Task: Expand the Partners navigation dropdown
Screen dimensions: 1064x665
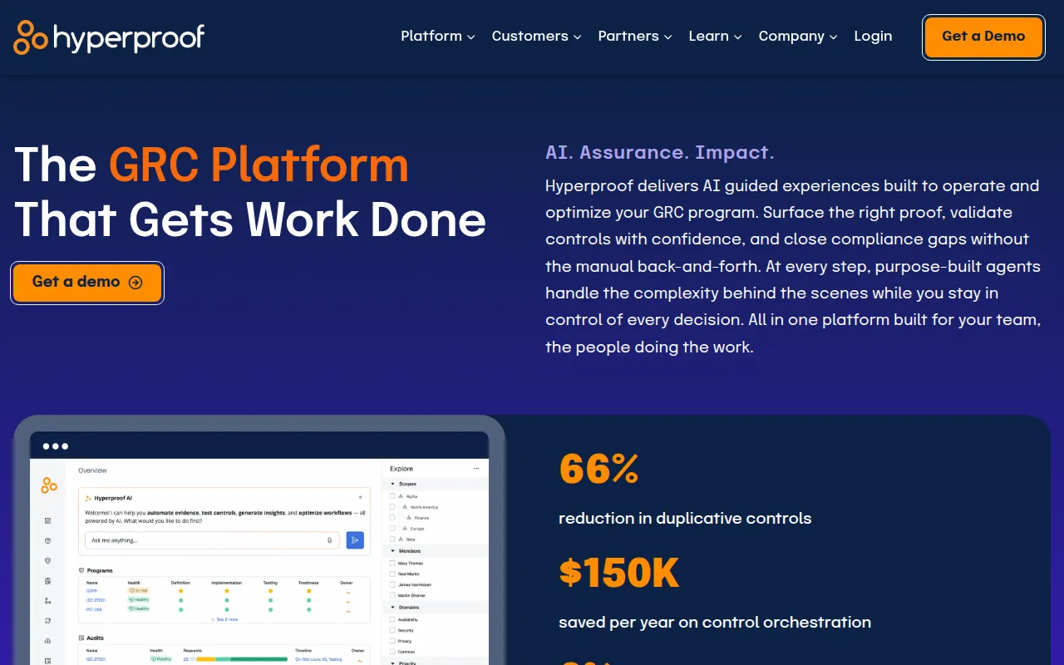Action: [635, 37]
